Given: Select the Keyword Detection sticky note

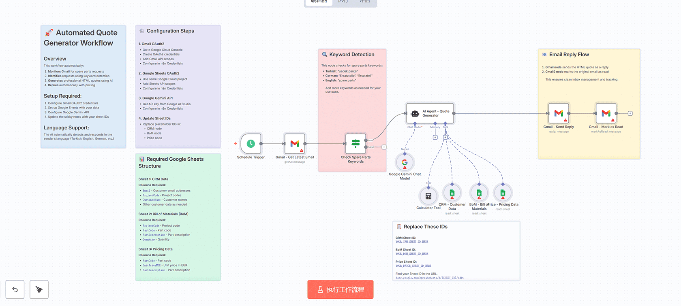Looking at the screenshot, I should coord(352,55).
